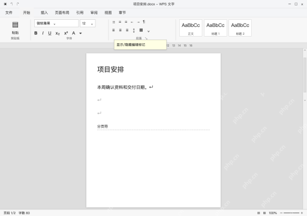Apply the 标题 2 style

click(240, 28)
